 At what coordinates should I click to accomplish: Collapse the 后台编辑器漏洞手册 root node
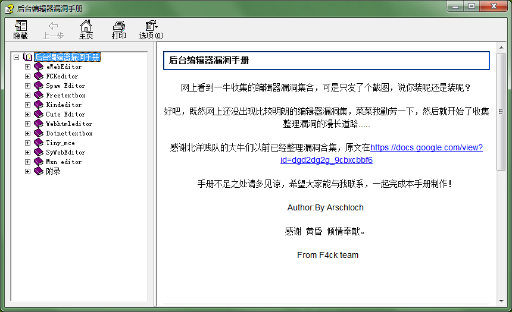16,58
